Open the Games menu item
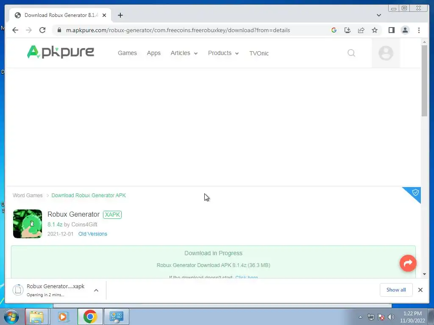 [127, 53]
